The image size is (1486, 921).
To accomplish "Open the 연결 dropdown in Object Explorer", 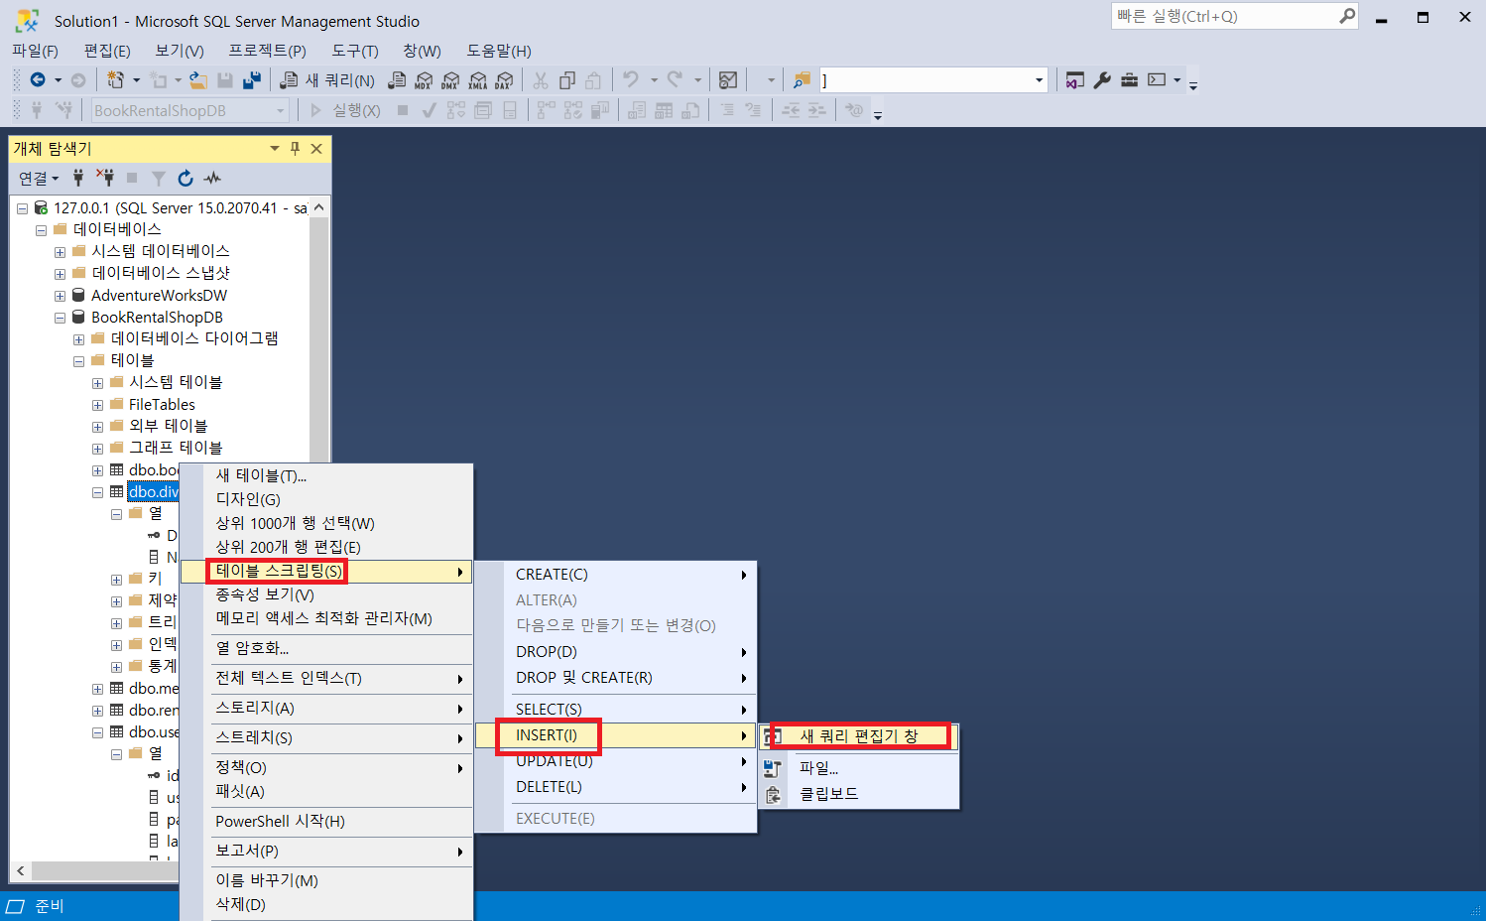I will [39, 179].
